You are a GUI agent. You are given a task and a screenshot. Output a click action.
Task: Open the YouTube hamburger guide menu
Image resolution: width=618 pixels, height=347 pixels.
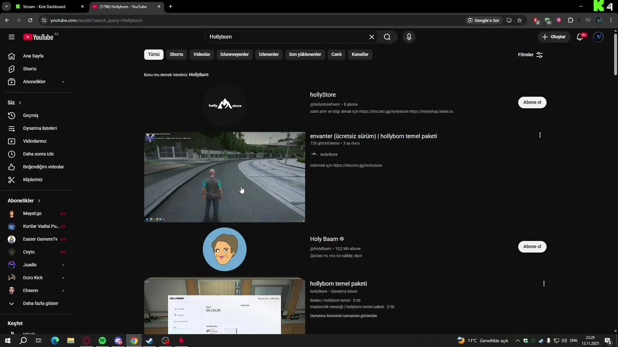pos(12,37)
